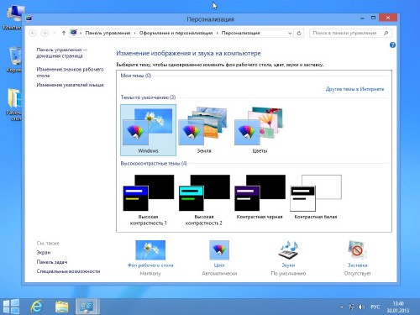The image size is (420, 315).
Task: Click the Мои темы (0) heading
Action: [136, 76]
